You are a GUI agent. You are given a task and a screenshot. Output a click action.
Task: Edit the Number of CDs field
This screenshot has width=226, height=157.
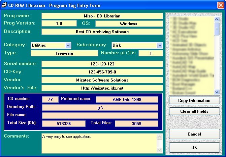click(151, 53)
